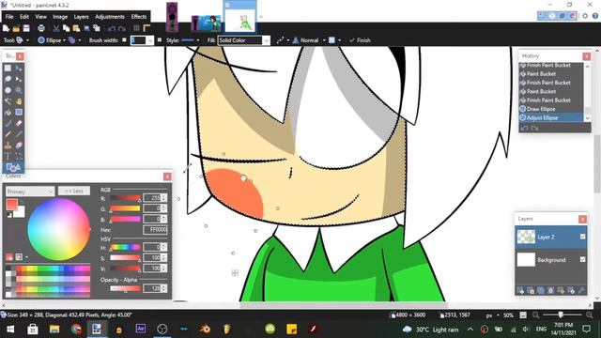
Task: Open the Edit menu
Action: (24, 17)
